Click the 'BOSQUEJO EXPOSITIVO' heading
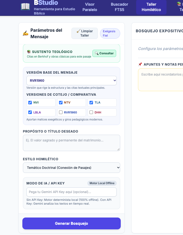The height and width of the screenshot is (235, 183). coord(159,31)
